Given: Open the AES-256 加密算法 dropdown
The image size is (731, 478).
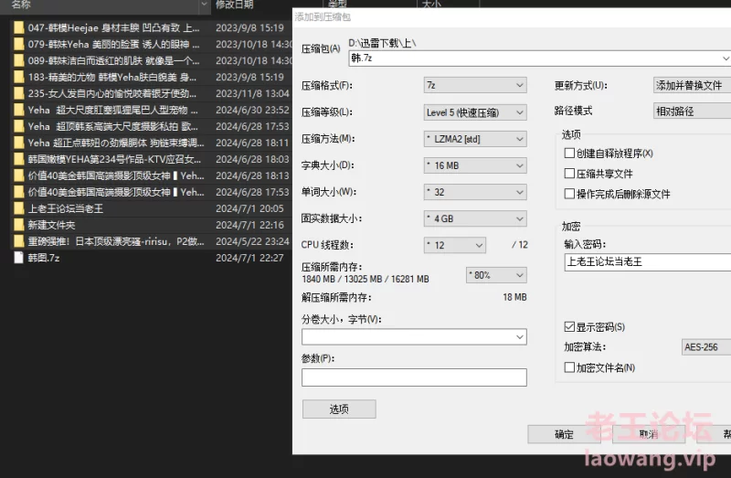Looking at the screenshot, I should [705, 347].
